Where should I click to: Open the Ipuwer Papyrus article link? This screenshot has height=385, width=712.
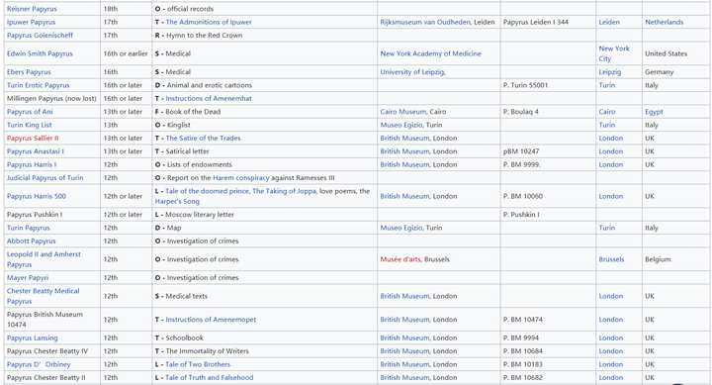(x=31, y=22)
